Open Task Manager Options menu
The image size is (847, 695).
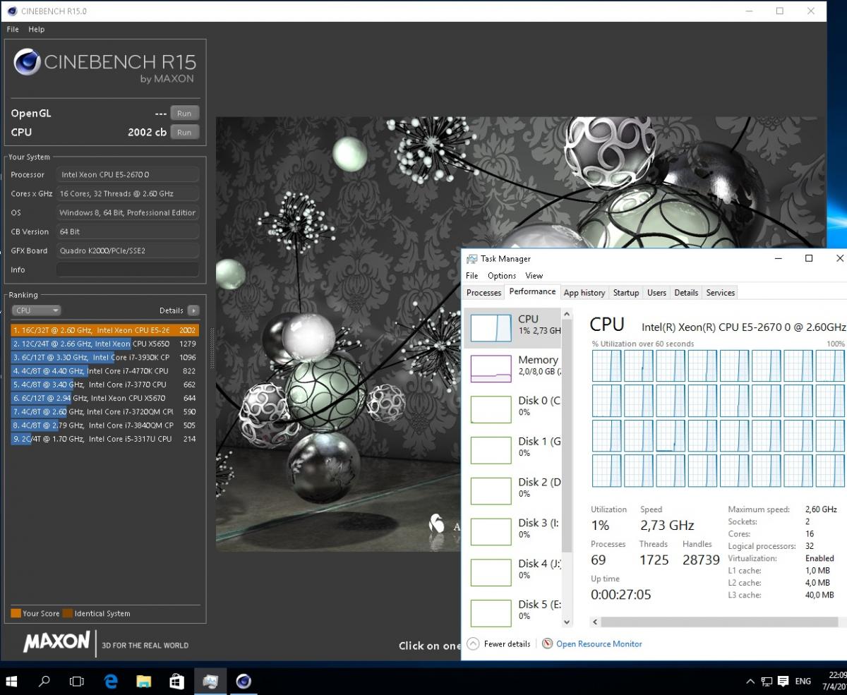tap(502, 276)
